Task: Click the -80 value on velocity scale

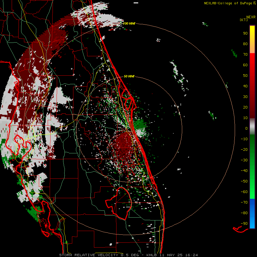Action: (x=244, y=213)
